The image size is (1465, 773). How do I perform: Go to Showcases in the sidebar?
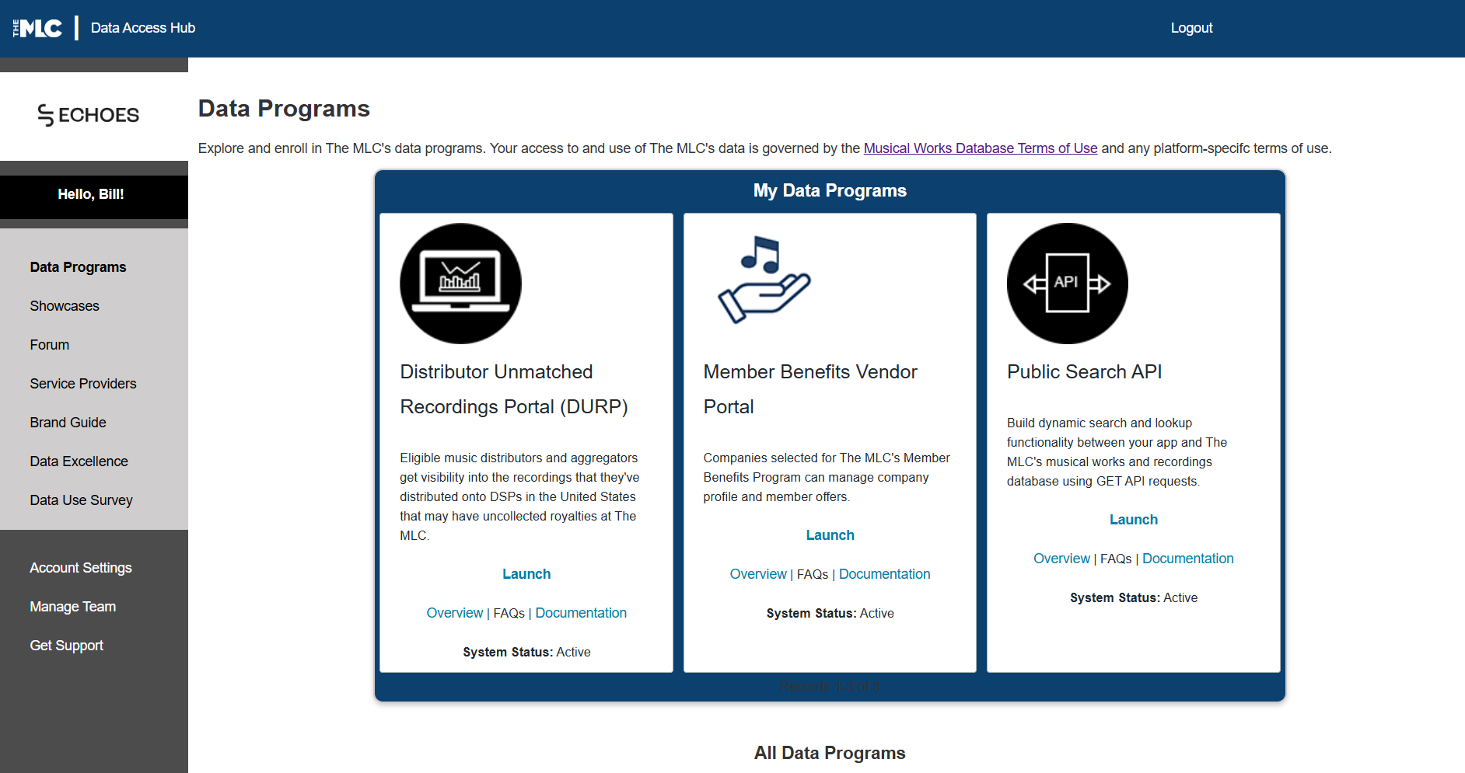[65, 306]
